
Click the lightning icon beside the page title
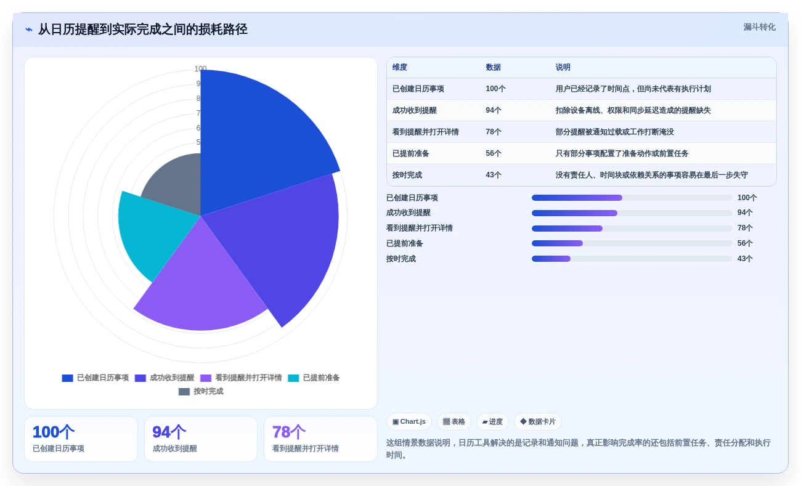29,30
